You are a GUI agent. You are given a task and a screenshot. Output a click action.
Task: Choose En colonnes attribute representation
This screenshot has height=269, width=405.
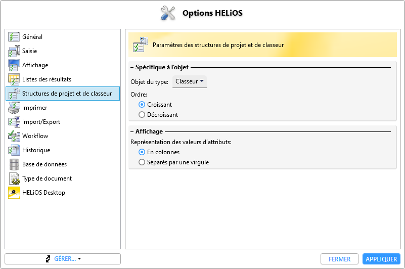point(142,152)
